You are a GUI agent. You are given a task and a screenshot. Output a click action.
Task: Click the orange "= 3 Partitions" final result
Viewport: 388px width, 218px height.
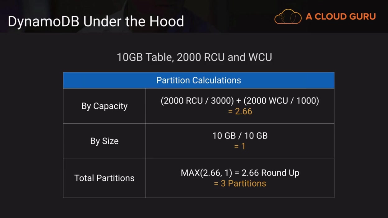(x=240, y=184)
